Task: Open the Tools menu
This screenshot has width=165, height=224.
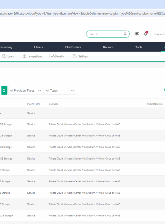Action: [139, 47]
